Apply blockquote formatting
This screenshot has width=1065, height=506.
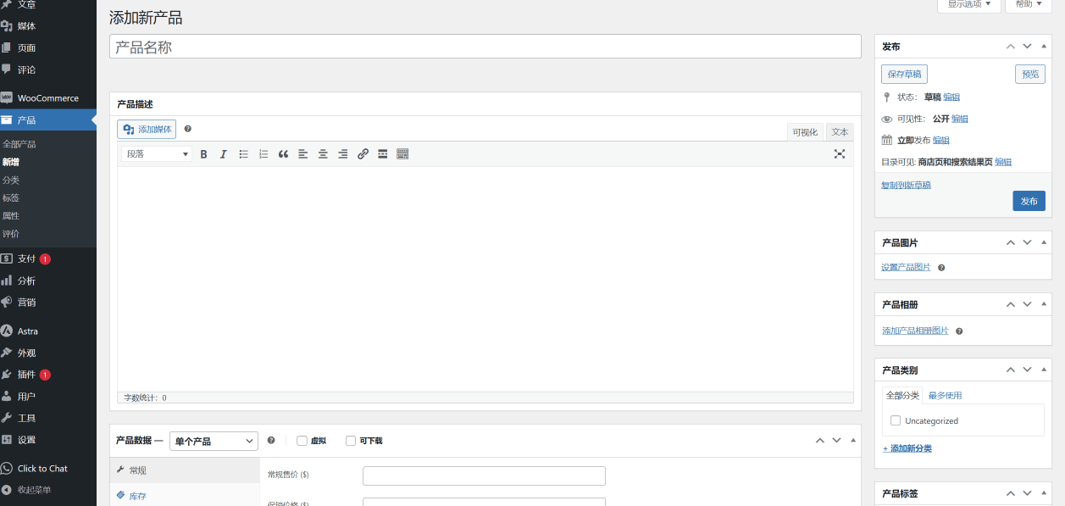point(283,154)
